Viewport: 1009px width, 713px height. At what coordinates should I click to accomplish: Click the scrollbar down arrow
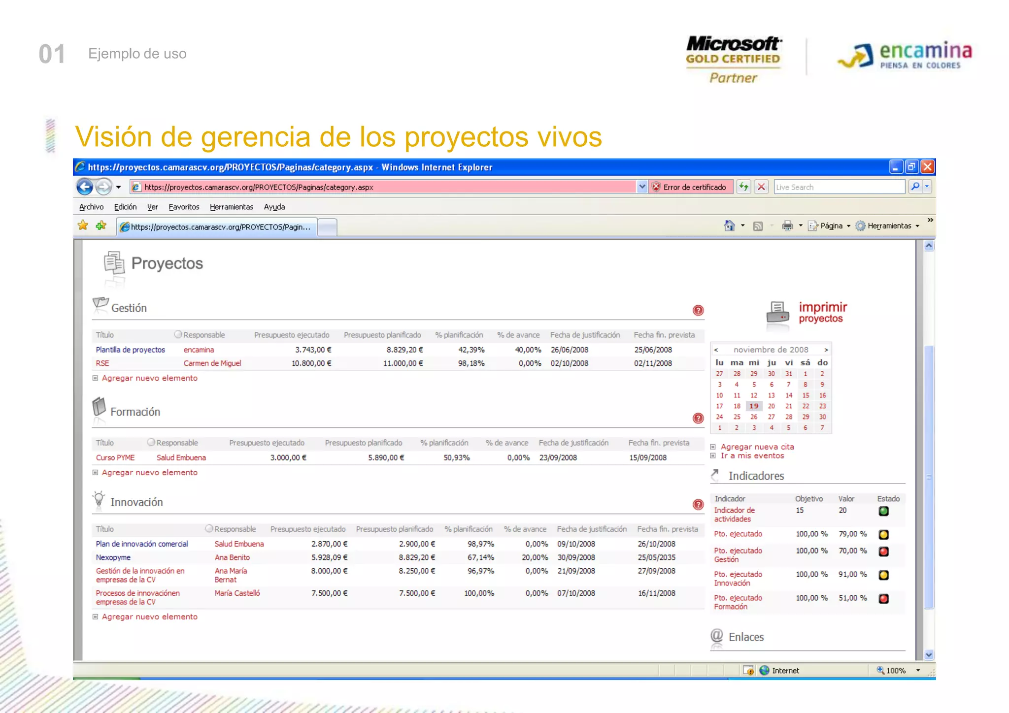(x=929, y=654)
